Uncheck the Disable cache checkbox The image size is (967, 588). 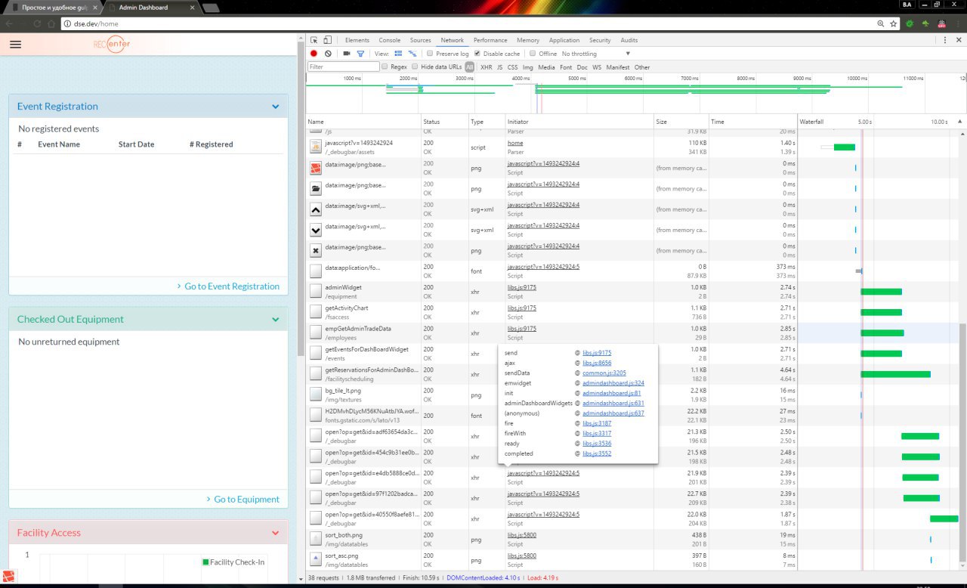[x=477, y=54]
